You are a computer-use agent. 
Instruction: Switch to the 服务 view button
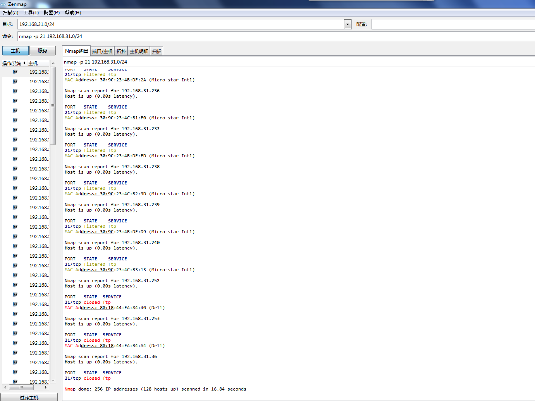coord(43,51)
